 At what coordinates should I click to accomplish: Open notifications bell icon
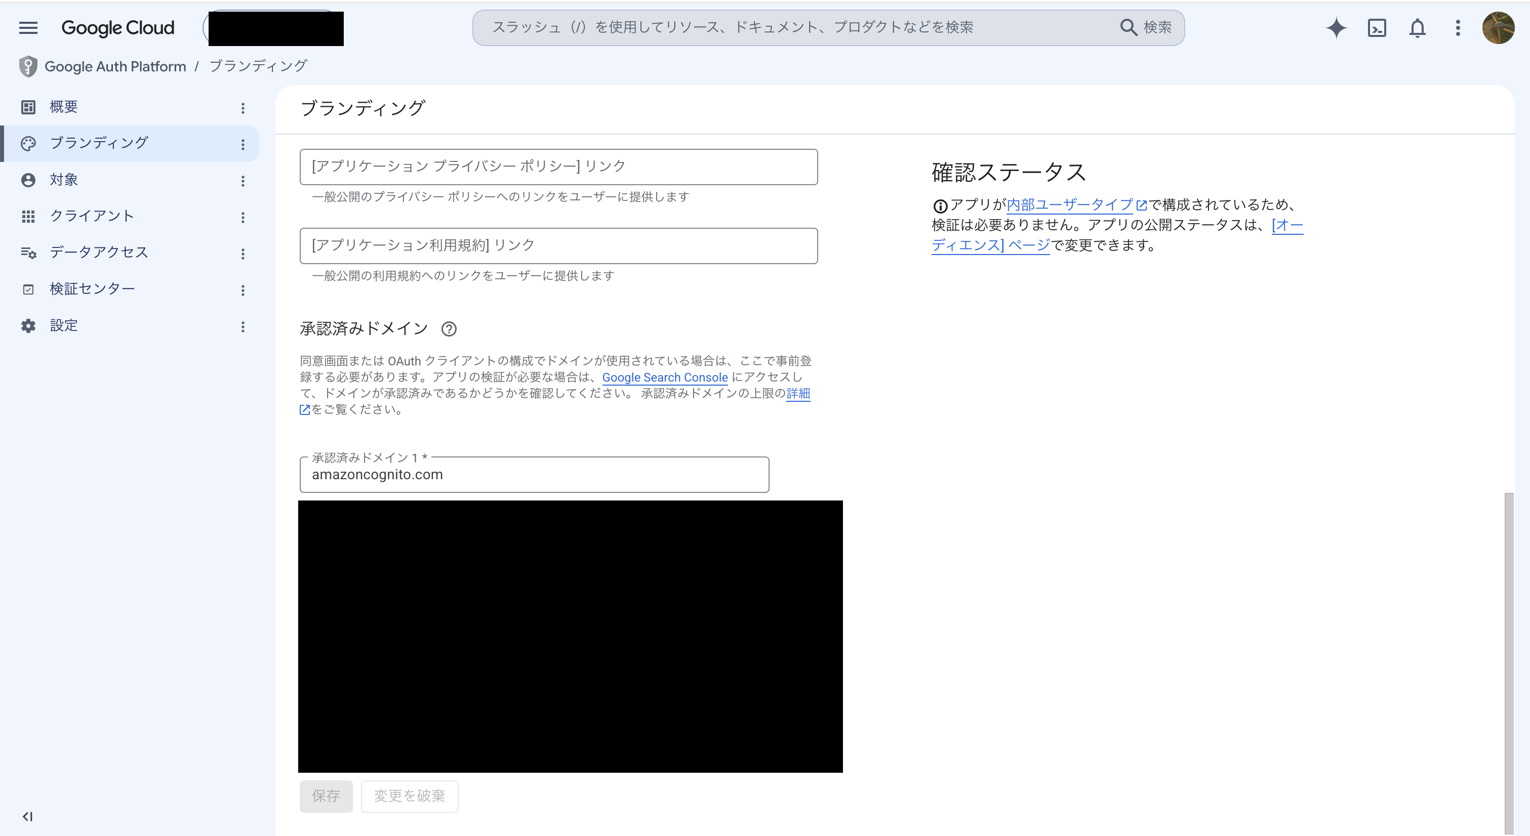coord(1417,28)
